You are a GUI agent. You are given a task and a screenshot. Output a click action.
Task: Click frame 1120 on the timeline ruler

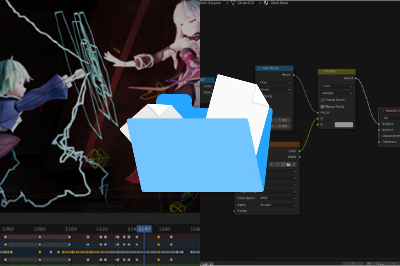(x=102, y=229)
